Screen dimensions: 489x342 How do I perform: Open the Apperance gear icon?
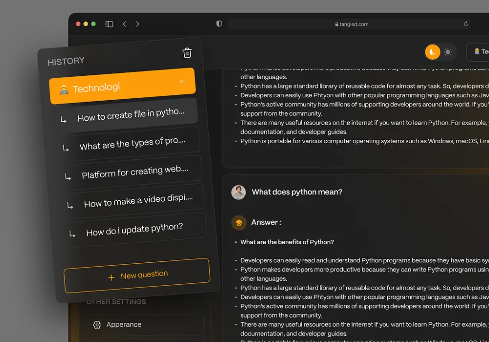pos(97,325)
